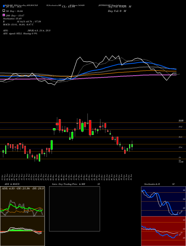Click the 'CL: 15.98' closing price label
This screenshot has width=186, height=246.
tap(68, 7)
